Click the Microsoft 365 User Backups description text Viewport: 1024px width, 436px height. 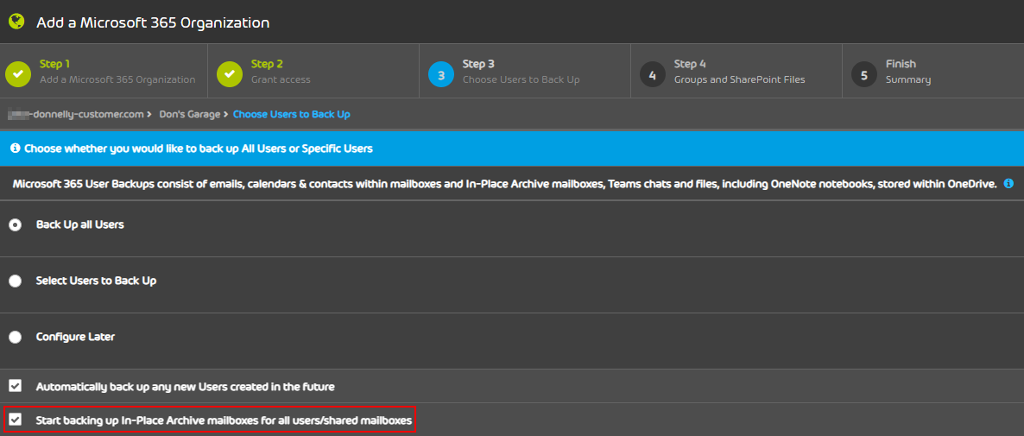505,184
